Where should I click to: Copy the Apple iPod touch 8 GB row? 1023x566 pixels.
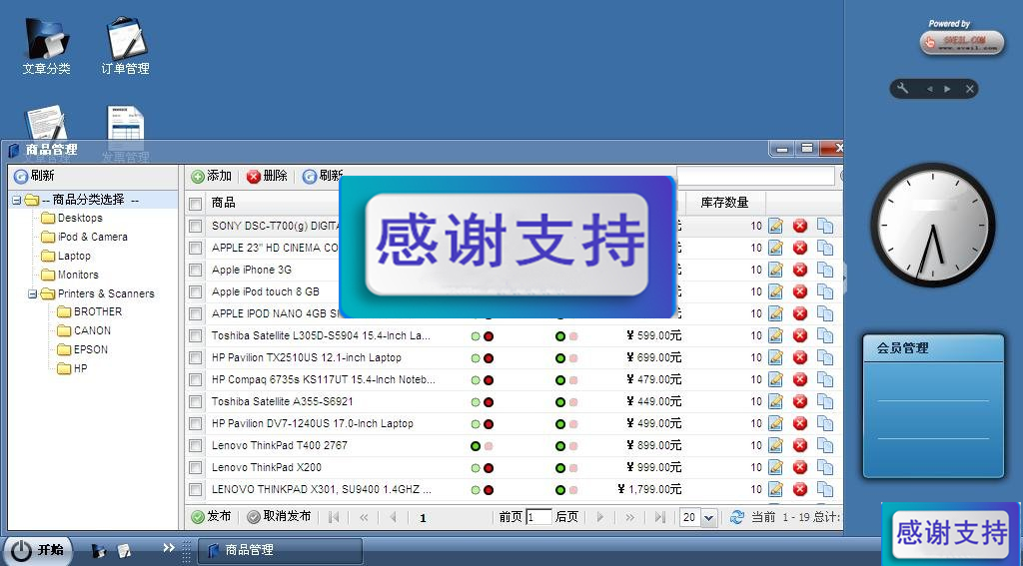[825, 291]
